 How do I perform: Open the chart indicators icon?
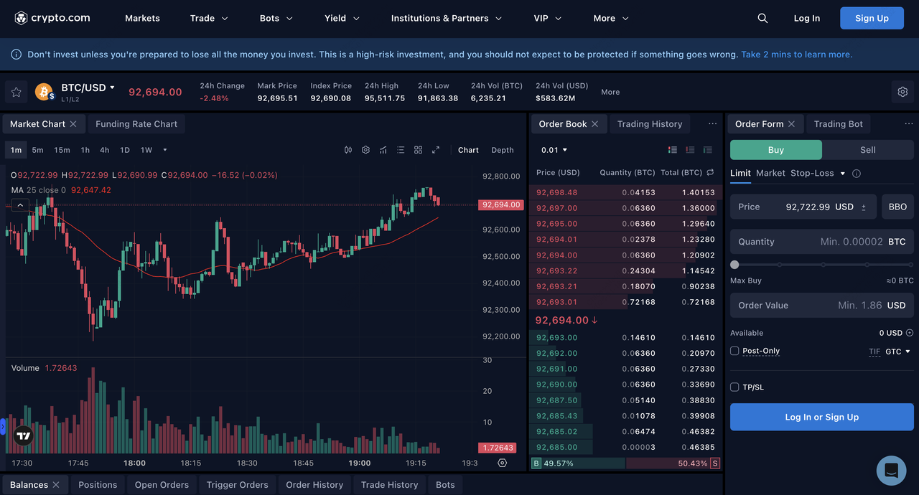(x=383, y=150)
